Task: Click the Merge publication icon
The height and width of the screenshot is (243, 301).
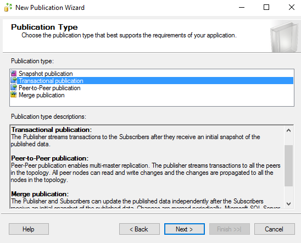Action: pos(14,95)
